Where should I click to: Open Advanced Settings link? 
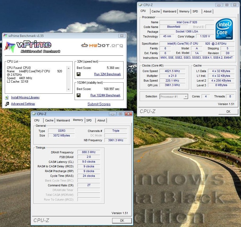click(23, 104)
